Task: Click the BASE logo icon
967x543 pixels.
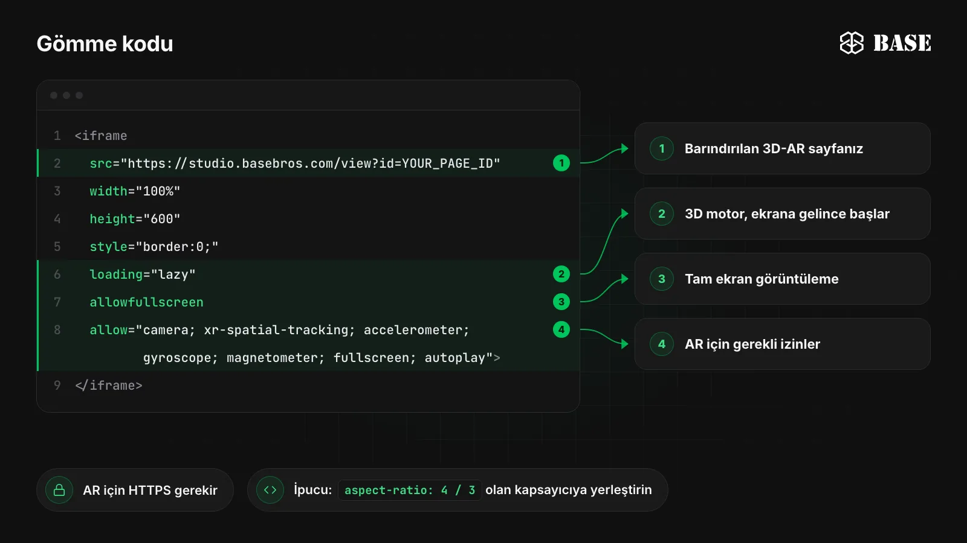Action: [x=852, y=43]
